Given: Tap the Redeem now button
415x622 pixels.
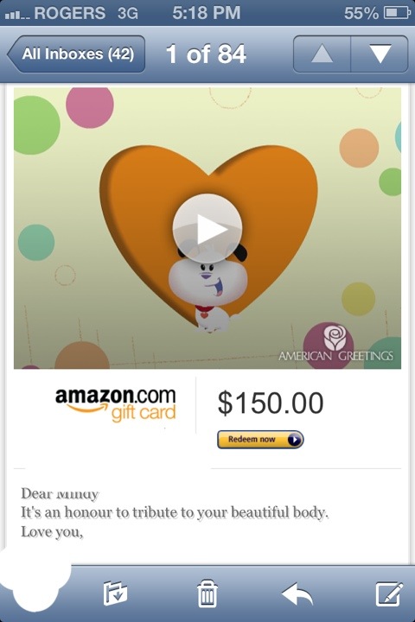Looking at the screenshot, I should (260, 440).
